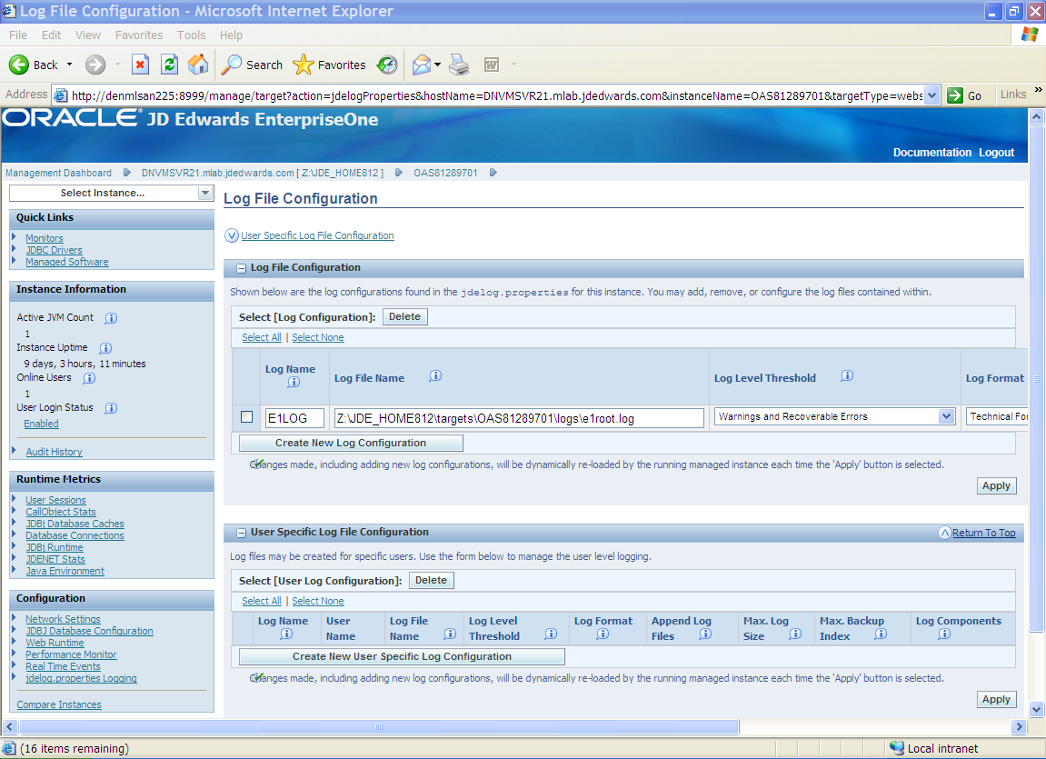Open the JDBC Drivers quick link
The width and height of the screenshot is (1046, 759).
click(54, 250)
